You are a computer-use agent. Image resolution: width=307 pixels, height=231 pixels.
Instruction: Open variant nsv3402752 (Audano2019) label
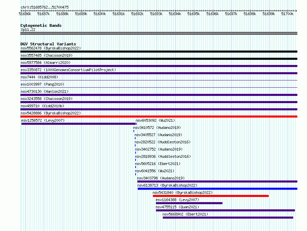(x=159, y=149)
